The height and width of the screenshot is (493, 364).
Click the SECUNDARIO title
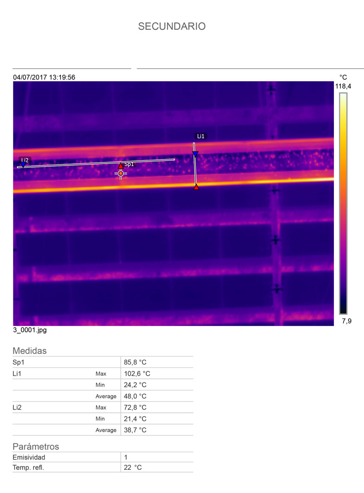(172, 26)
